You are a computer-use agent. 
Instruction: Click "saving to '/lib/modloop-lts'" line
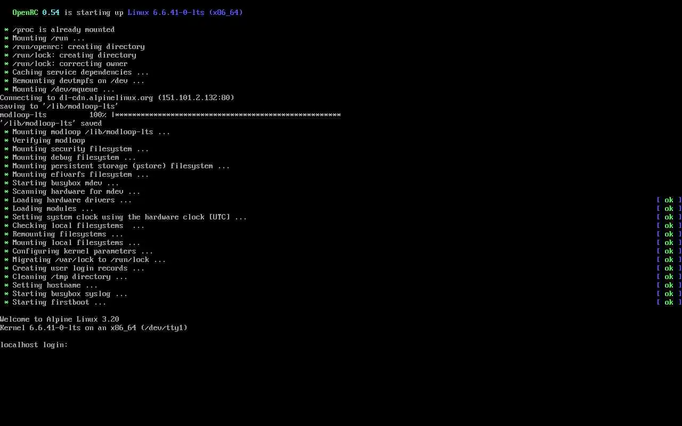[60, 106]
